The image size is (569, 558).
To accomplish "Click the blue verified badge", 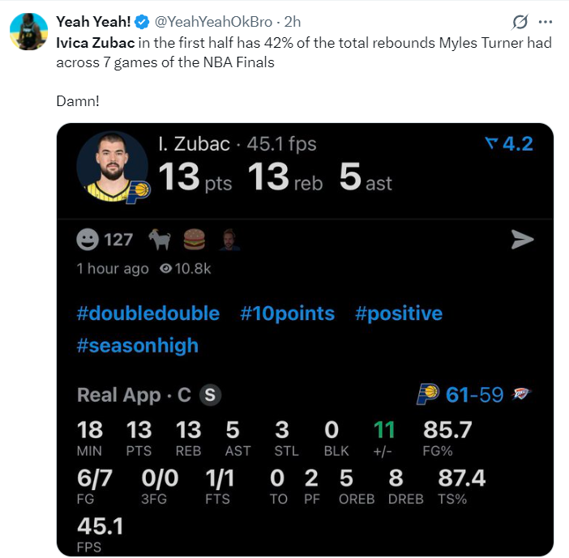I will [x=142, y=22].
